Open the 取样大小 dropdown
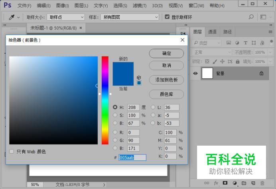Screen dimensions: 276x189 66,17
